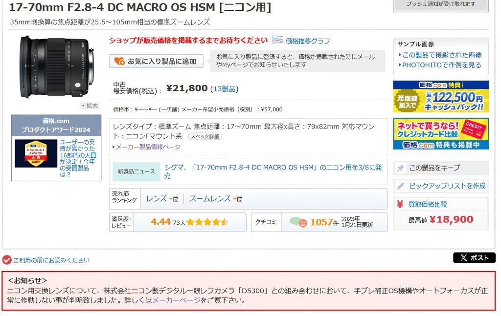Click the star rating icons
501x316 pixels.
point(207,222)
